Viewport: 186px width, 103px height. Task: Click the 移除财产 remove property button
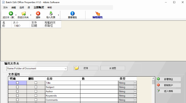click(x=169, y=85)
